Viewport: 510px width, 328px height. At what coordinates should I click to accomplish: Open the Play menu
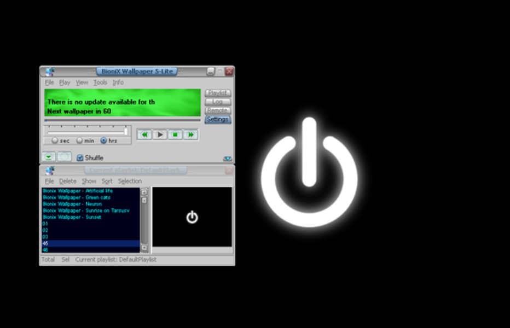coord(66,83)
